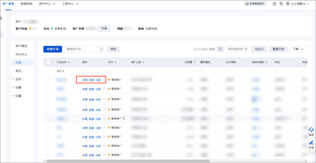Open the account name dropdown at top right

(300, 4)
